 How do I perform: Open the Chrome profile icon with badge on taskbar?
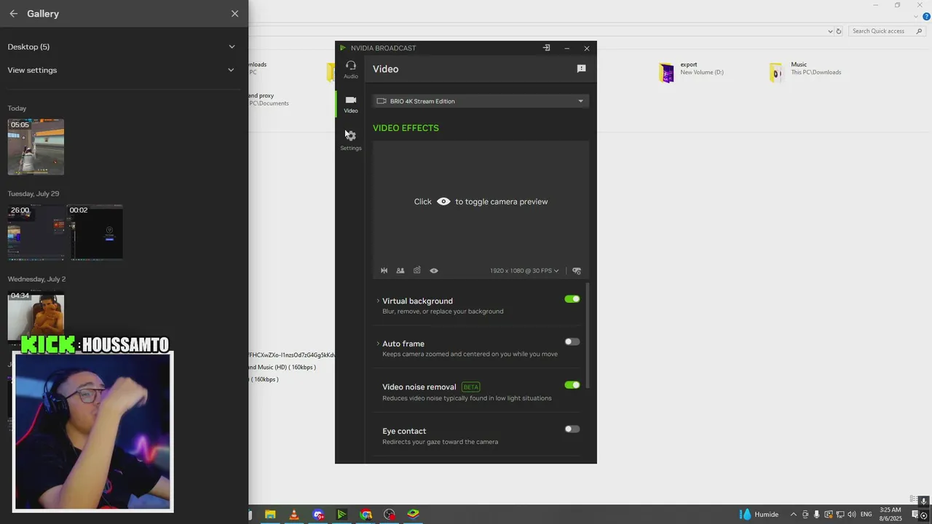[318, 515]
